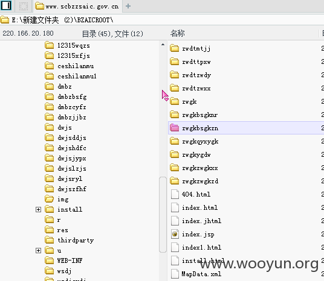
Task: Click the 目录(45), 文件(12) count label
Action: click(x=112, y=34)
